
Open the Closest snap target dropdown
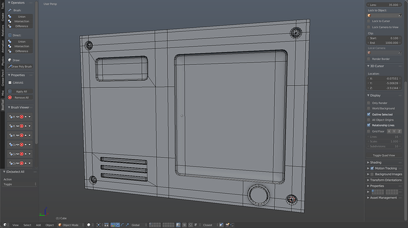coord(211,225)
